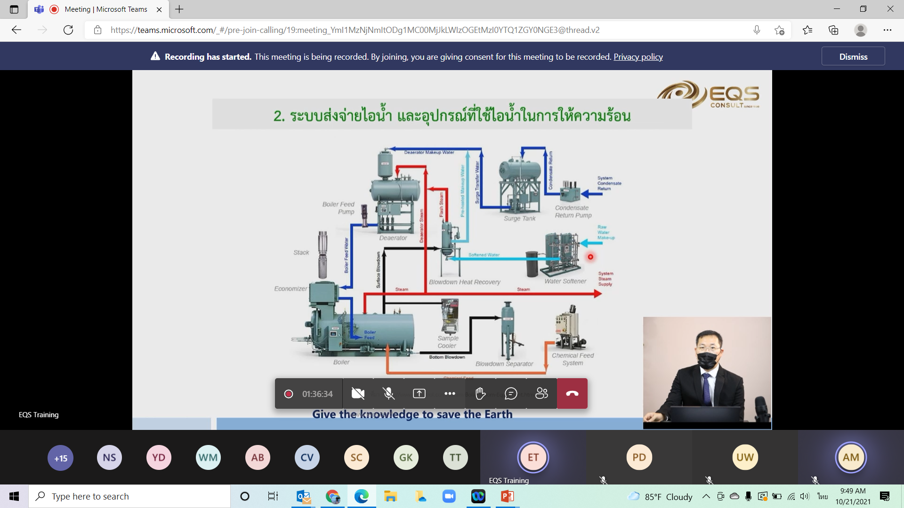Show hidden system tray icons
This screenshot has height=508, width=904.
706,496
